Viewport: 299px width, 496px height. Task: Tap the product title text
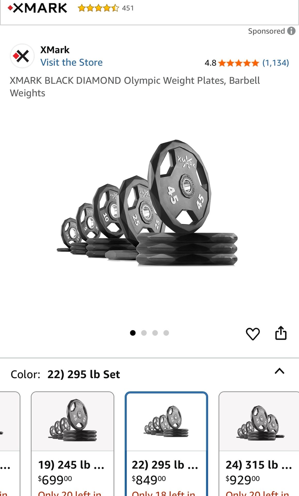(x=135, y=87)
